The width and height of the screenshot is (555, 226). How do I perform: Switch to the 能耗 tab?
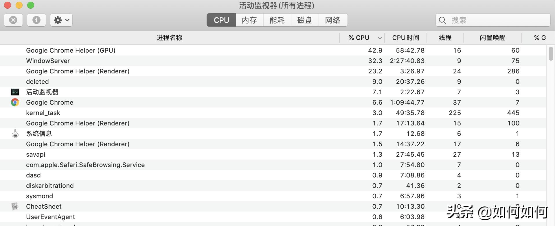point(277,20)
